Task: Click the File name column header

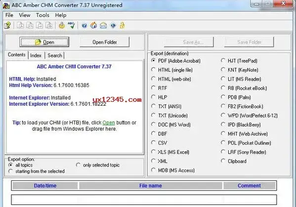Action: (150, 186)
